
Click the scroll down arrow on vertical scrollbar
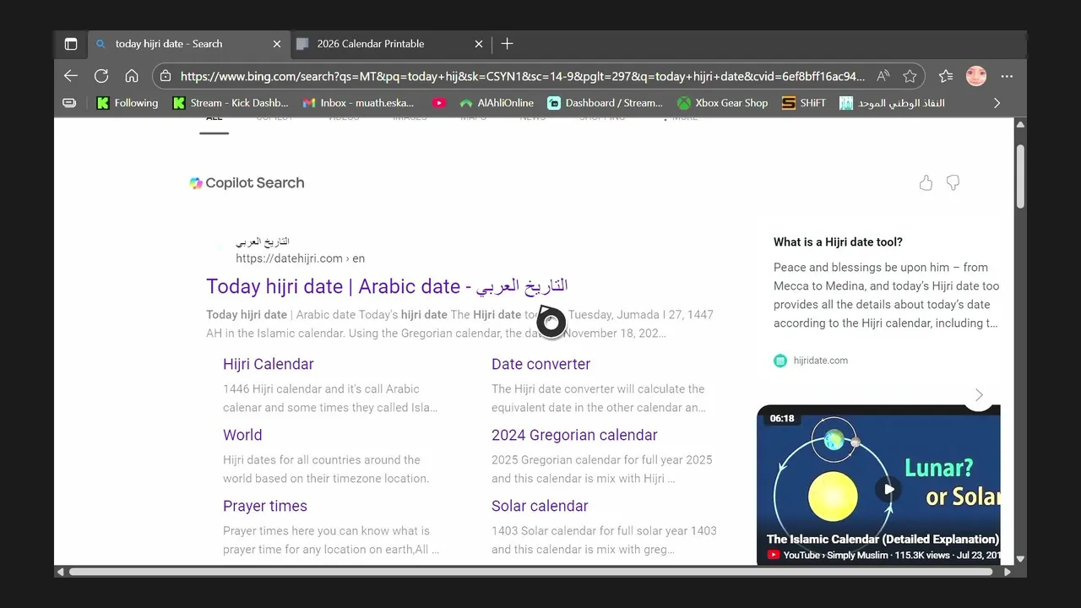(1020, 558)
